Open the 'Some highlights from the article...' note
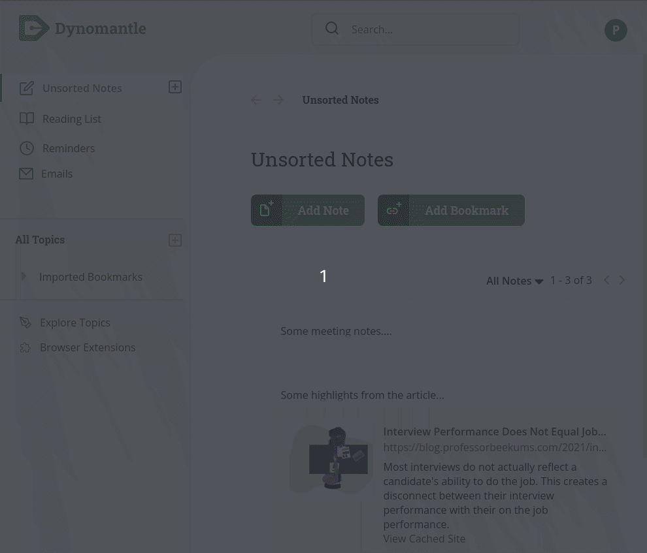 pyautogui.click(x=362, y=395)
